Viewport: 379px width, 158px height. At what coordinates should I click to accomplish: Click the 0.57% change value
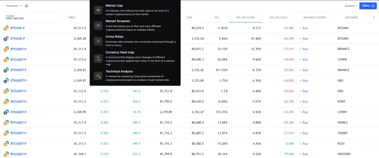pyautogui.click(x=105, y=101)
